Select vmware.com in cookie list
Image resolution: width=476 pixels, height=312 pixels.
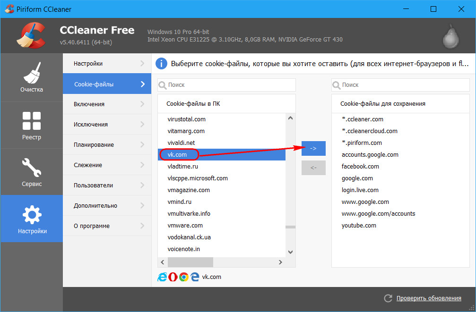222,226
